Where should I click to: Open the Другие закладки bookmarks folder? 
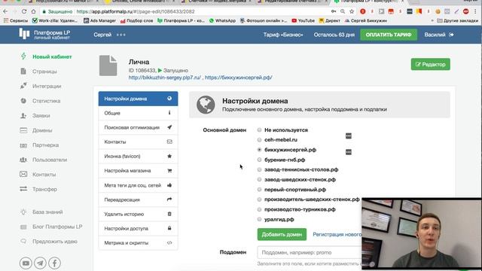(x=458, y=20)
